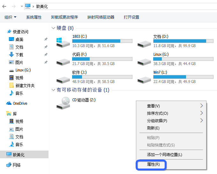Click the 文档 icon under quick access
Screen dimensions: 217x174
point(11,47)
